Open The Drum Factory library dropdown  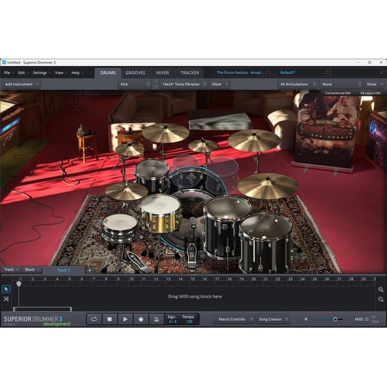coord(241,72)
